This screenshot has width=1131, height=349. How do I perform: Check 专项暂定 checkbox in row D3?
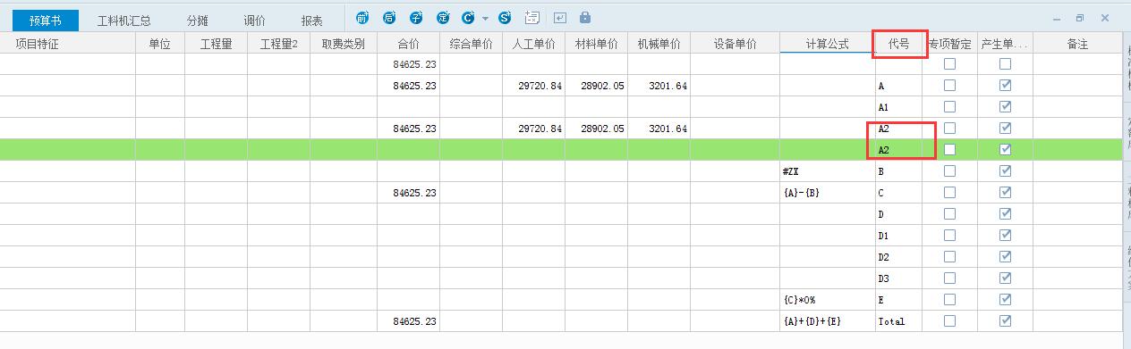click(949, 278)
